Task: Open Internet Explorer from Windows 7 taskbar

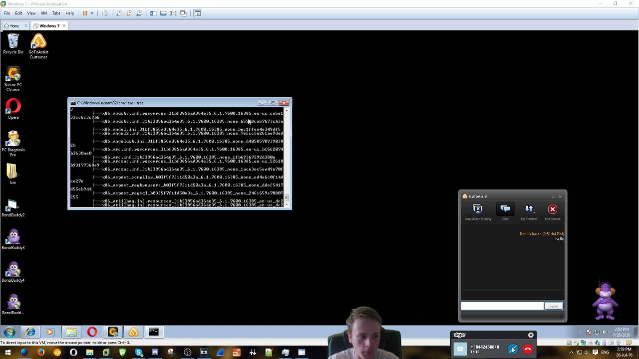Action: tap(31, 332)
